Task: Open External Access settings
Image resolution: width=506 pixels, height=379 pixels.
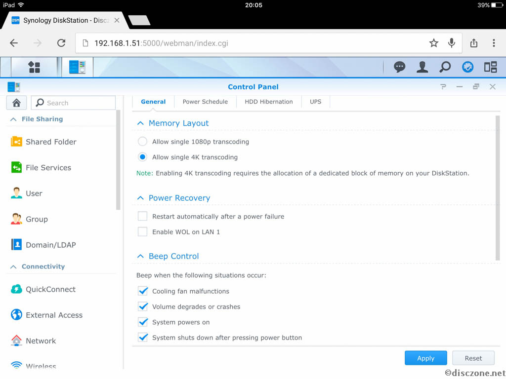Action: [x=46, y=315]
